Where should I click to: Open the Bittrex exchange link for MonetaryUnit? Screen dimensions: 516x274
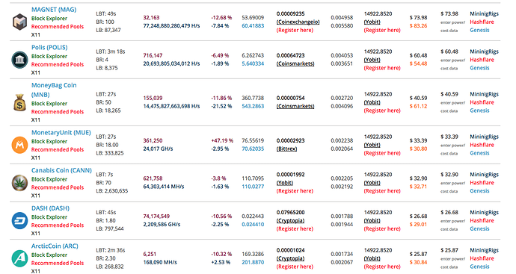coord(286,149)
